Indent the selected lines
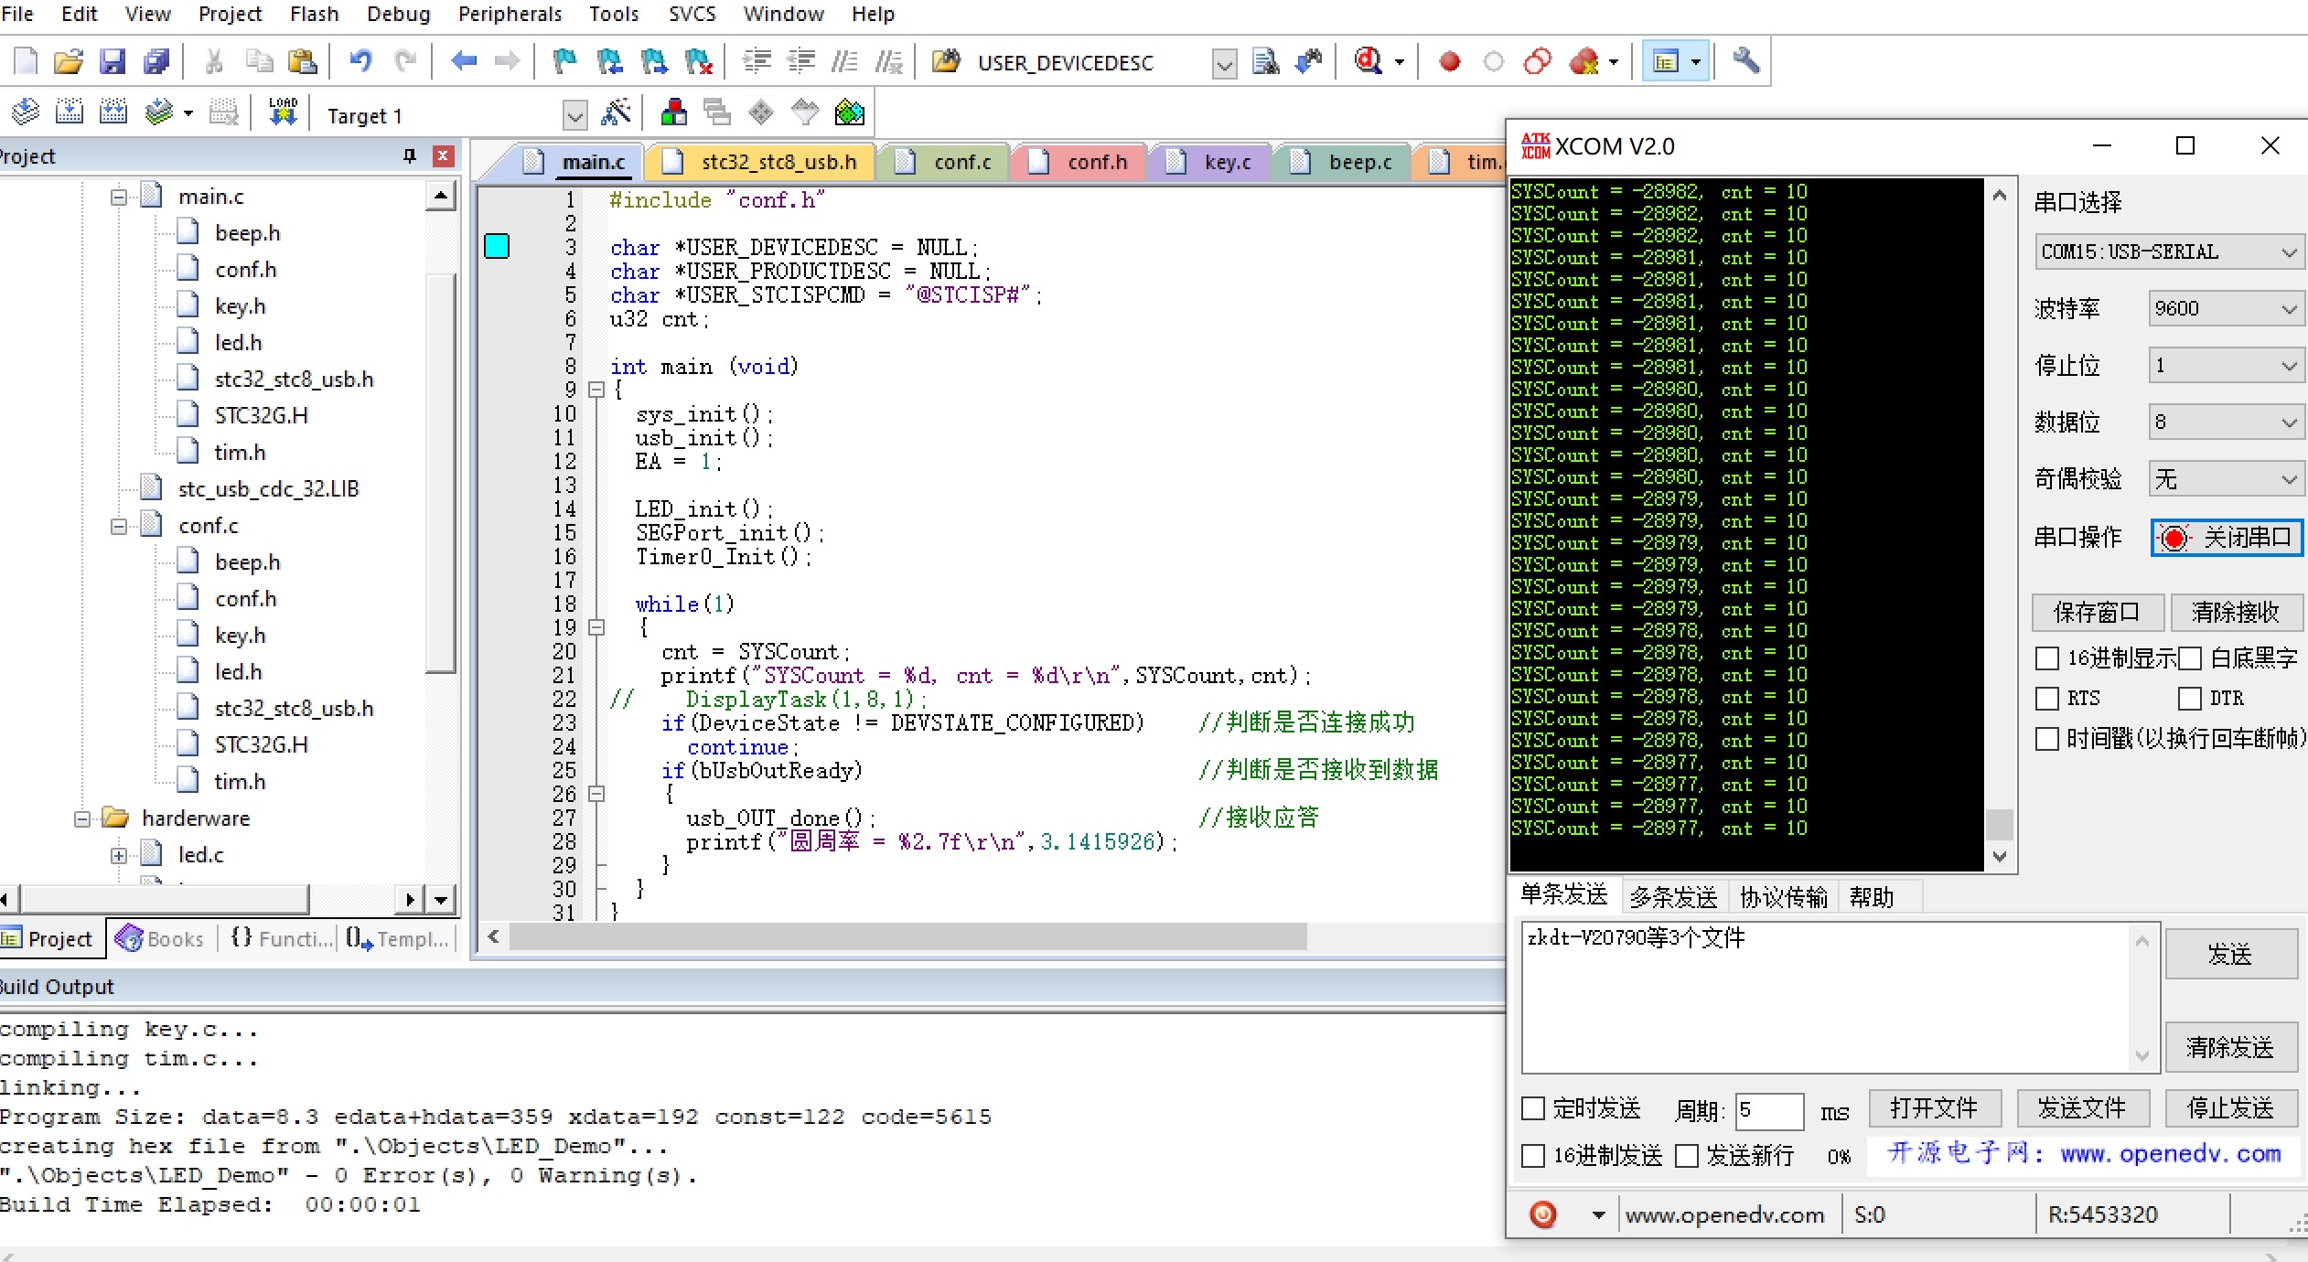 [x=757, y=61]
